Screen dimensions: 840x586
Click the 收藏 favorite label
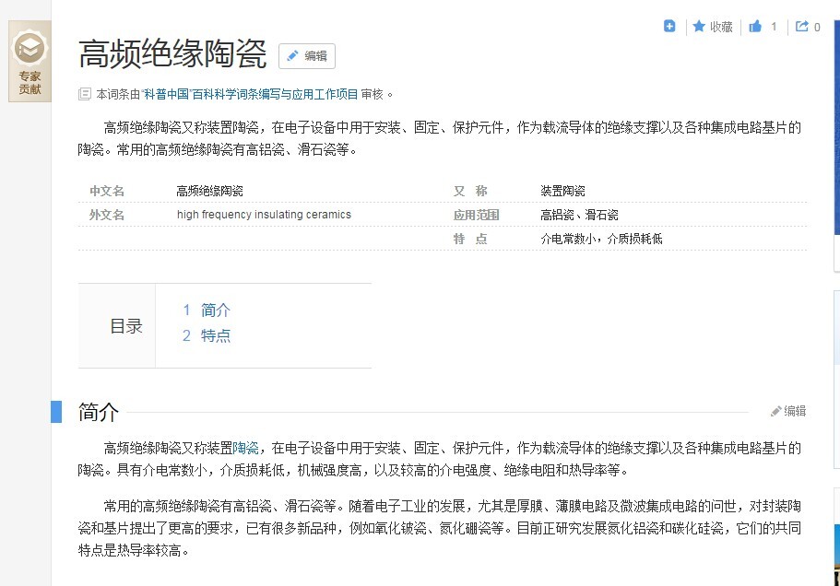pyautogui.click(x=721, y=27)
